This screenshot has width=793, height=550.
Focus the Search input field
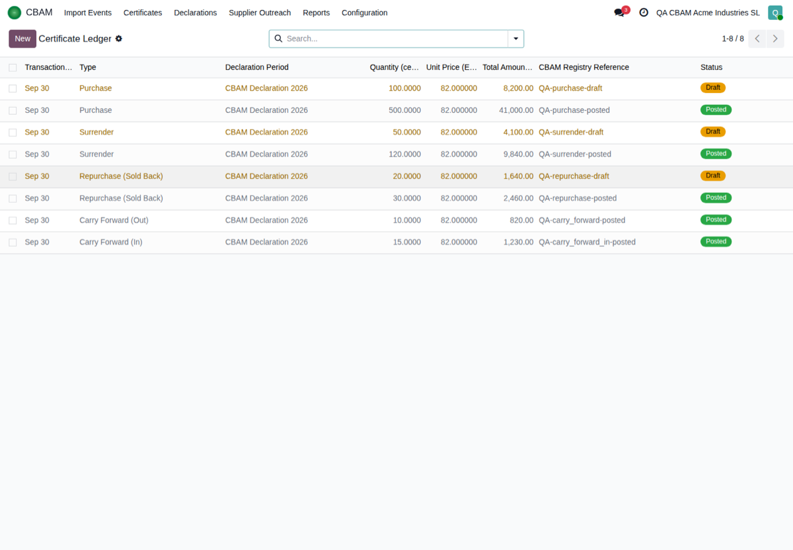pos(395,39)
